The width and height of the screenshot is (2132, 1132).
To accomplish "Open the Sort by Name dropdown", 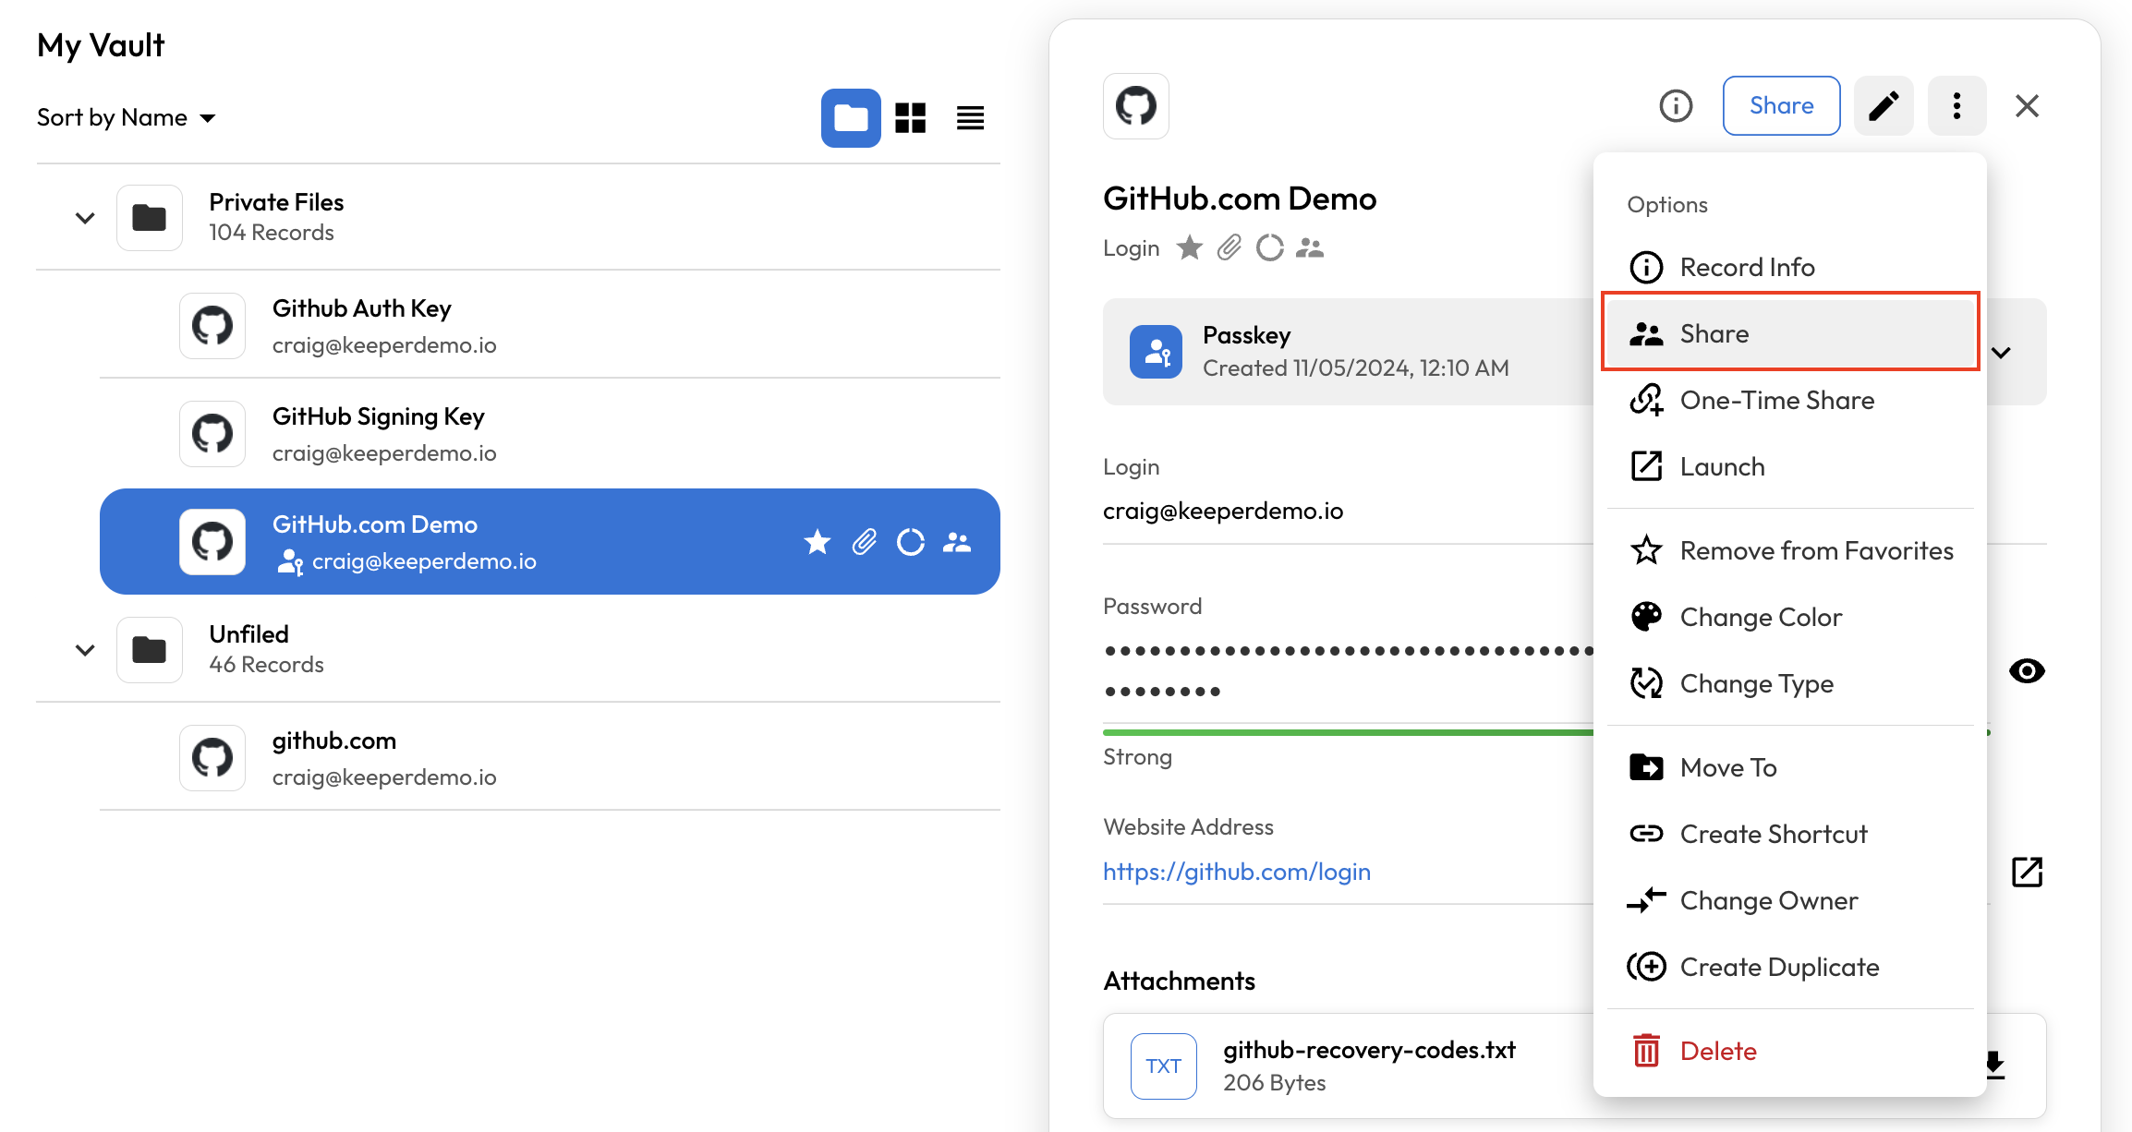I will coord(127,117).
